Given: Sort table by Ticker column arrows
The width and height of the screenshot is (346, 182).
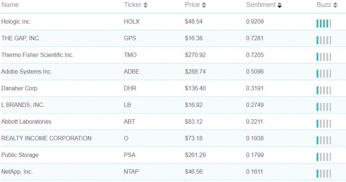Looking at the screenshot, I should tap(146, 5).
